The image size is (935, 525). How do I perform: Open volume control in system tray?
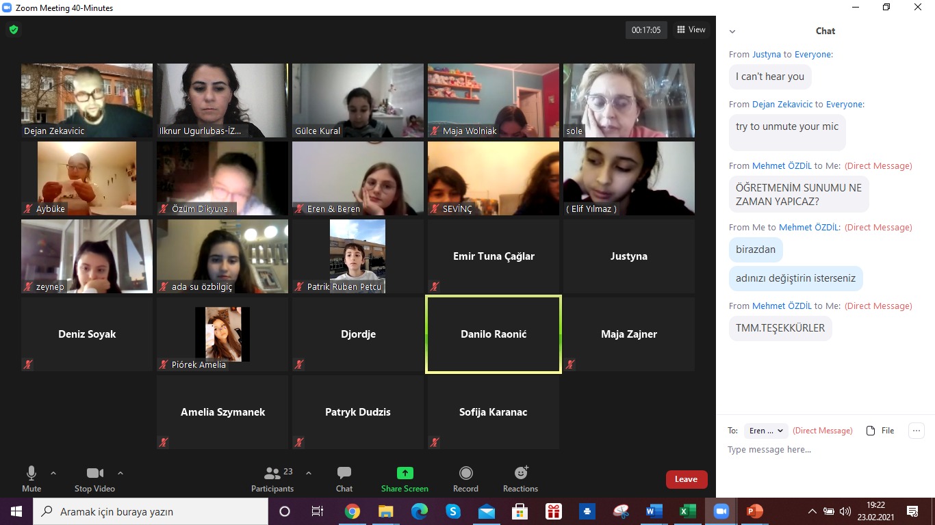tap(845, 511)
